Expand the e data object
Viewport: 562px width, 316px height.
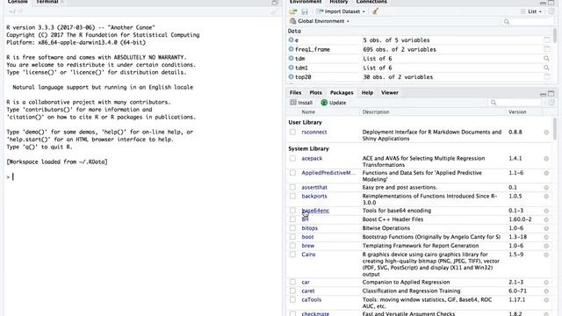291,40
